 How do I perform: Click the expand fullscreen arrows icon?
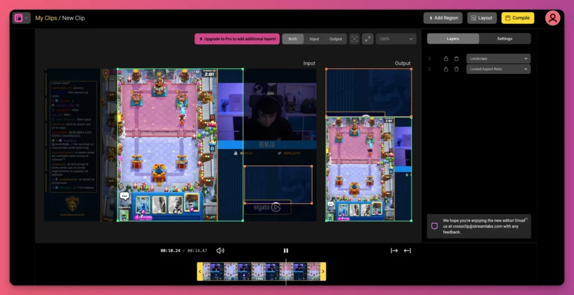tap(368, 39)
